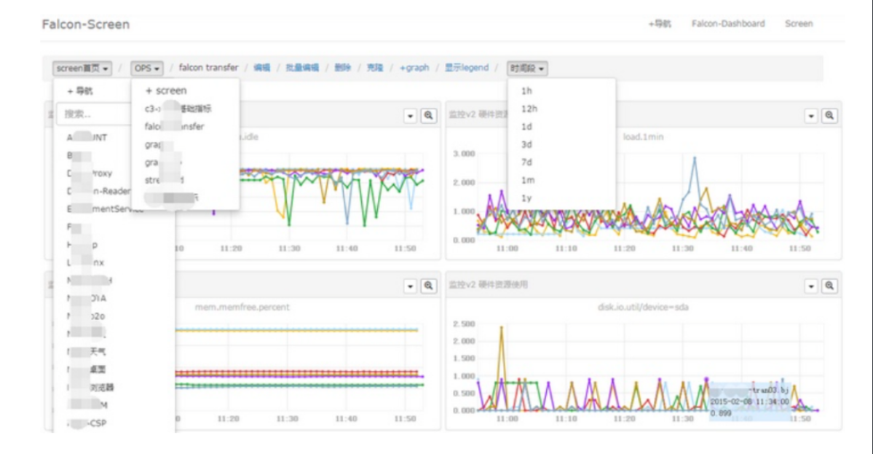Click the load.1min chart title
Screen dimensions: 873x454
coord(643,136)
